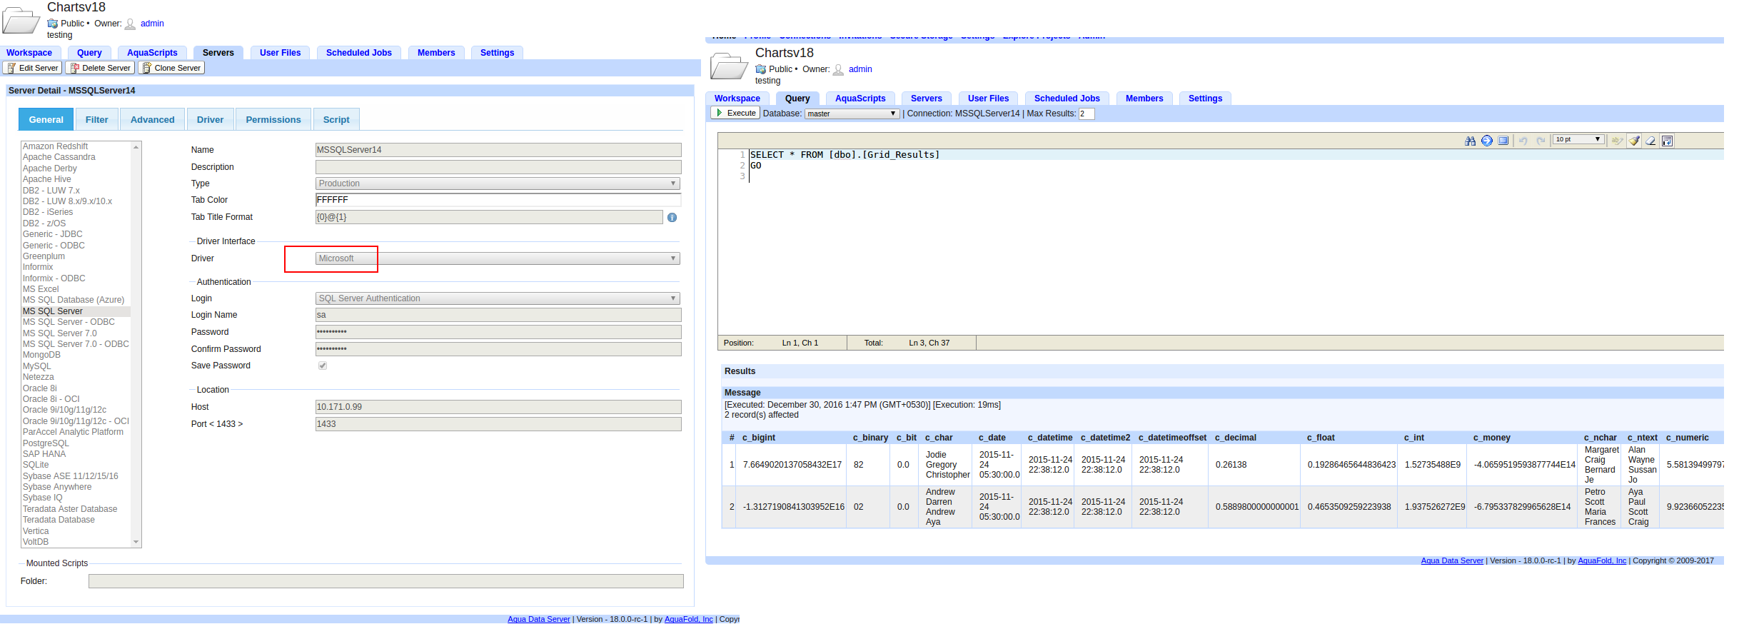Click the Public globe icon on Servers page
The width and height of the screenshot is (1739, 634).
pyautogui.click(x=52, y=24)
